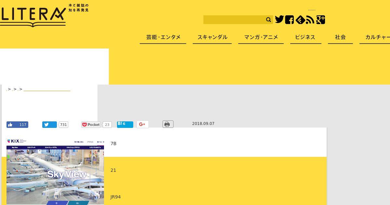Viewport: 390px width, 205px height.
Task: Click the Hatena bookmark B! button
Action: point(125,124)
